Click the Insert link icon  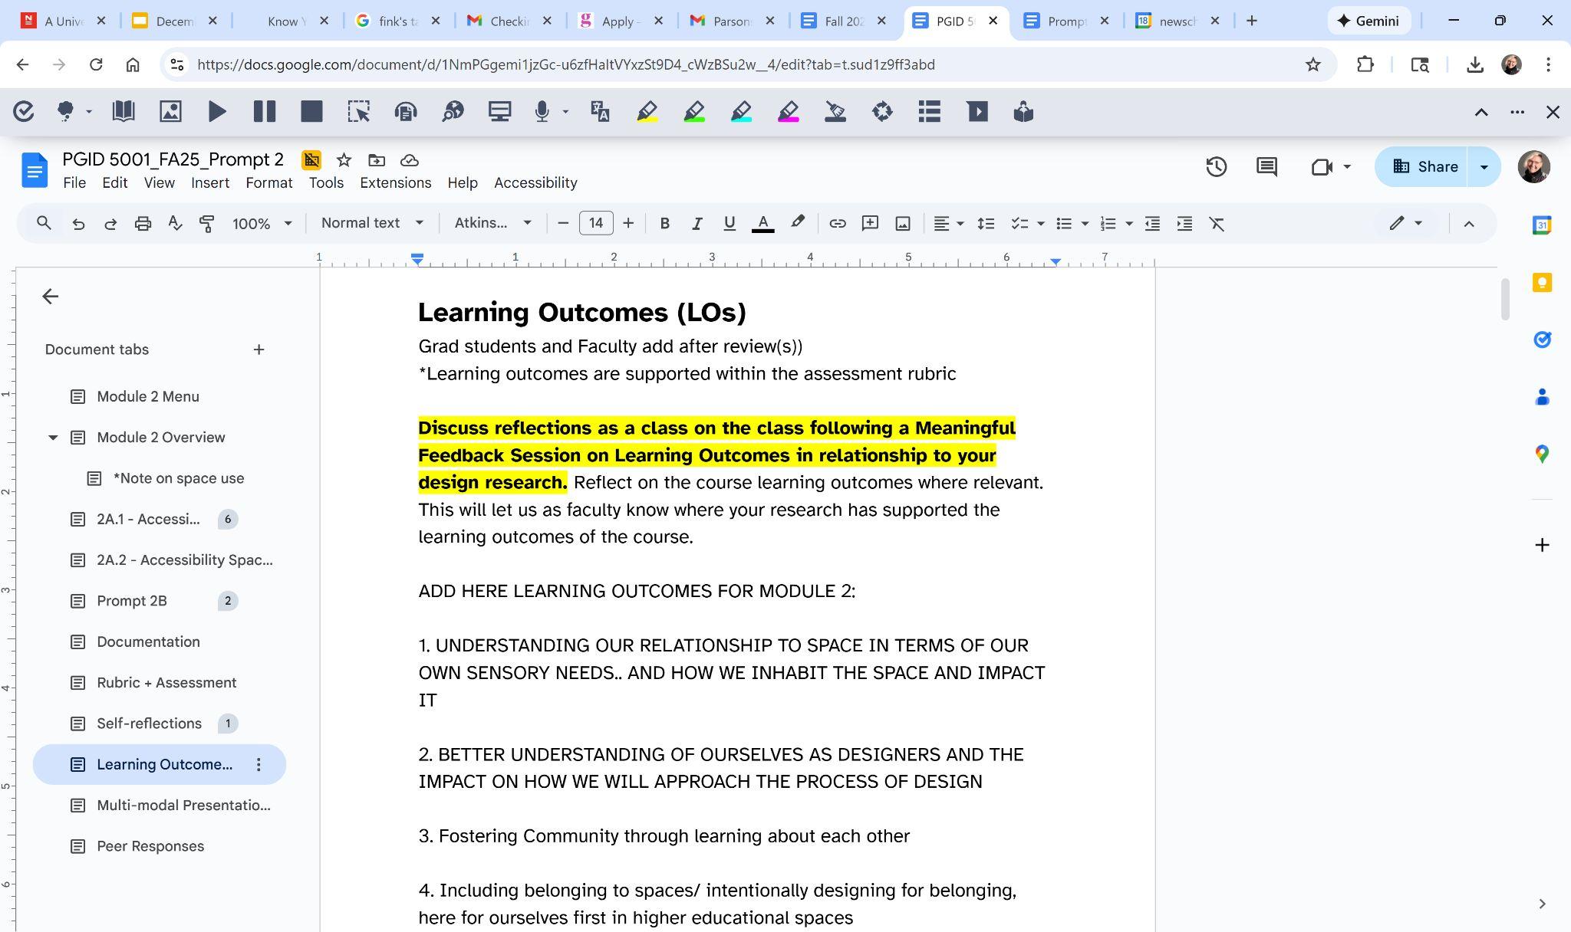tap(837, 223)
